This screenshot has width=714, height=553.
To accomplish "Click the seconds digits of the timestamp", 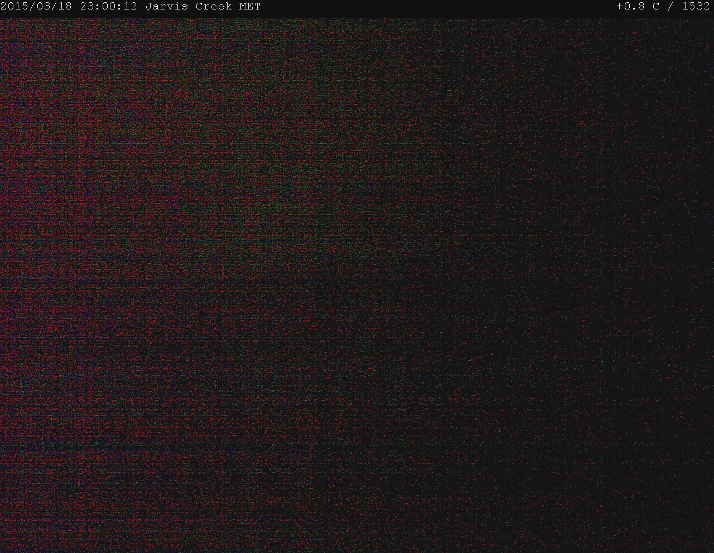I will (131, 7).
